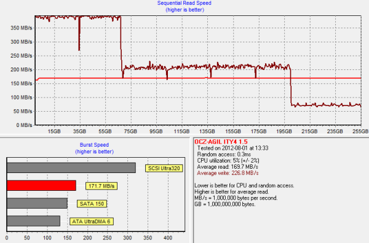Click the '0' burst axis label
The height and width of the screenshot is (243, 369).
click(x=7, y=238)
